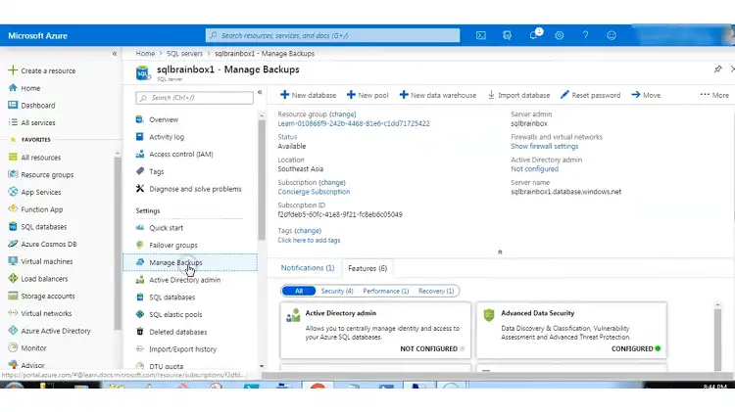Image resolution: width=735 pixels, height=412 pixels.
Task: Collapse the left portal sidebar
Action: [x=115, y=54]
